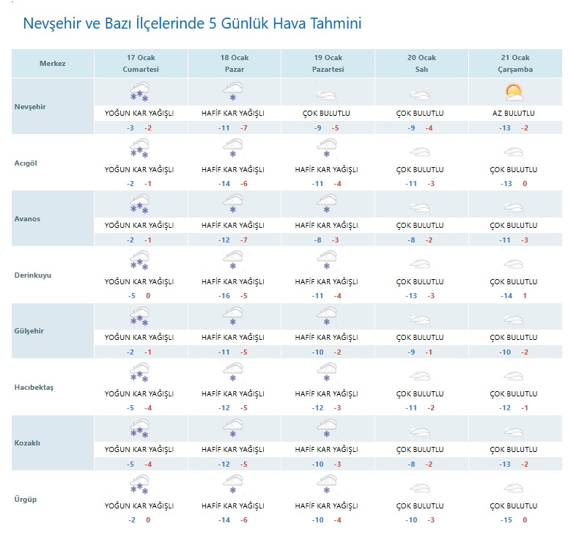Screen dimensions: 568x548
Task: Click the AZ BULUTLU forecast text for Nevşehir
Action: tap(514, 114)
